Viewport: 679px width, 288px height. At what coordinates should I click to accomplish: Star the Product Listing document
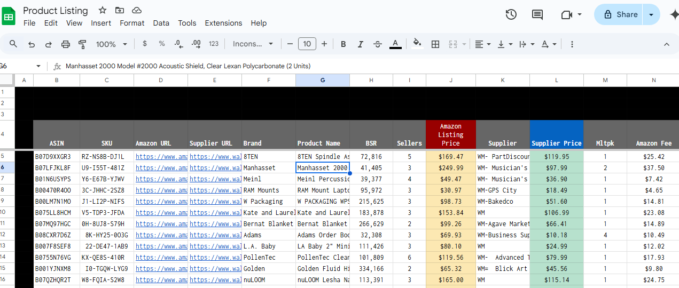[x=103, y=11]
